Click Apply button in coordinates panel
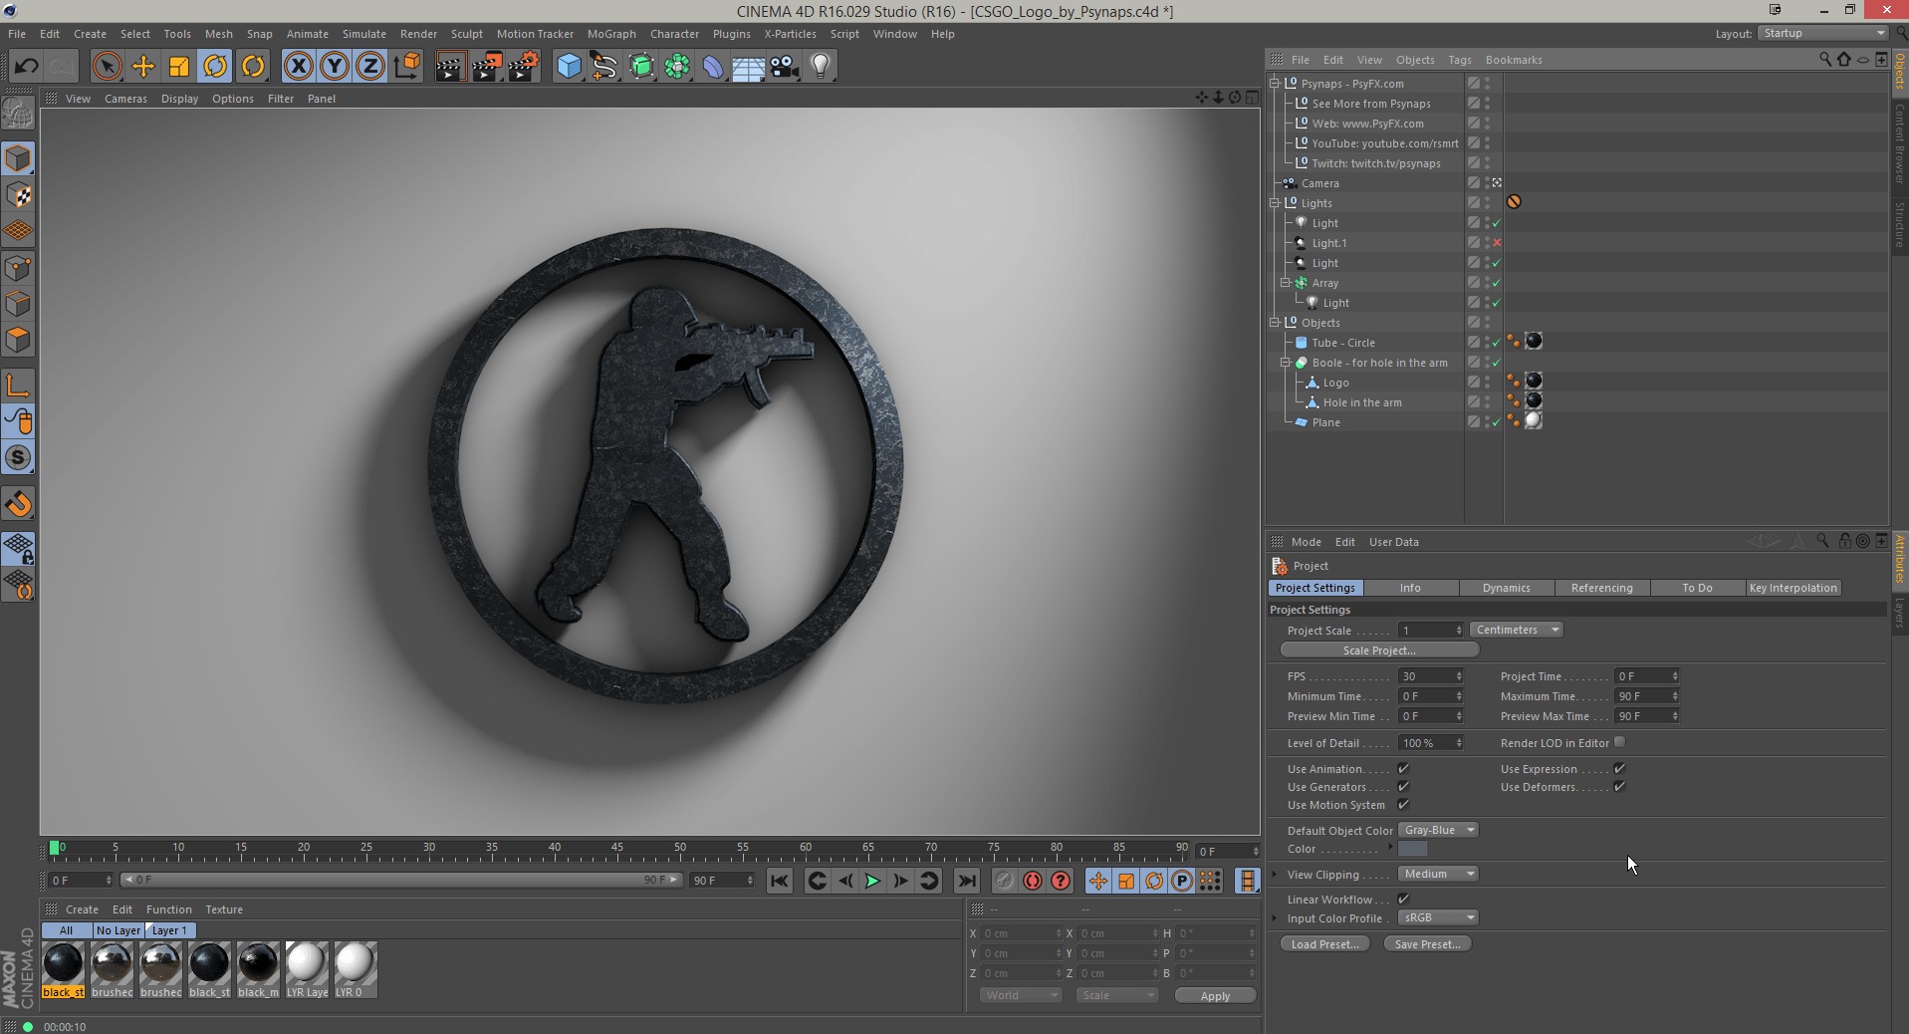Viewport: 1909px width, 1034px height. (1215, 996)
